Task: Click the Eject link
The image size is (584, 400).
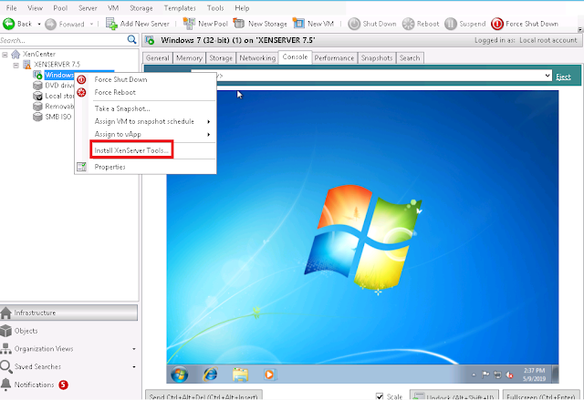Action: pos(563,77)
